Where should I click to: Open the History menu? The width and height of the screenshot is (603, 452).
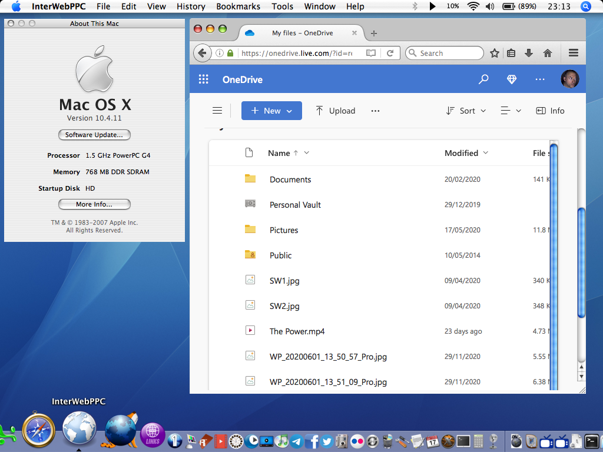(x=191, y=6)
